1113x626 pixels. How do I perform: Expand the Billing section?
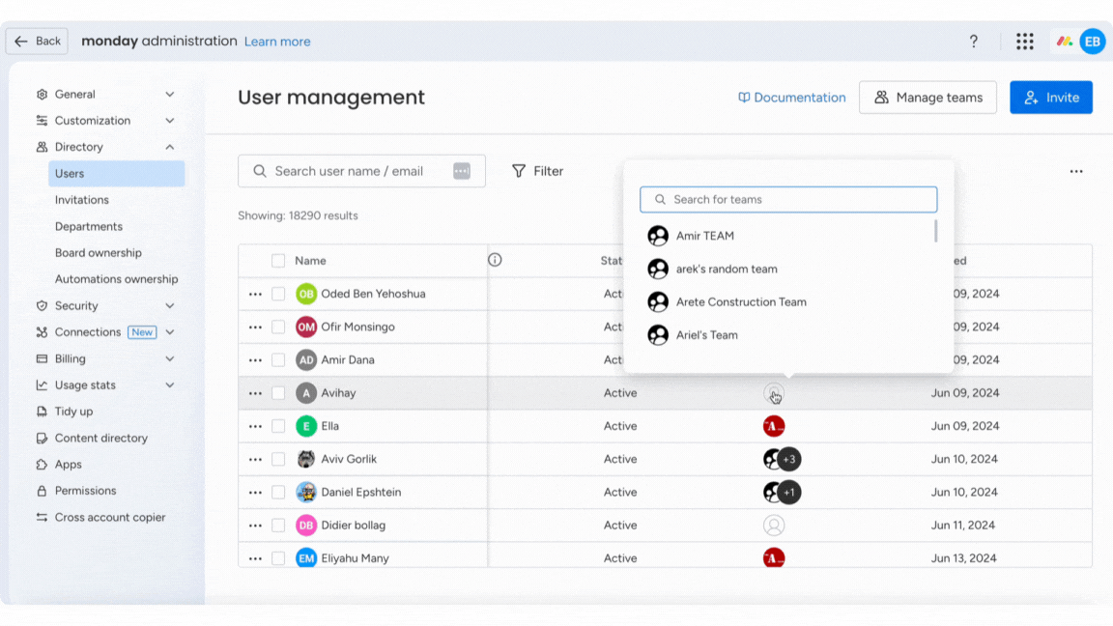(x=170, y=359)
